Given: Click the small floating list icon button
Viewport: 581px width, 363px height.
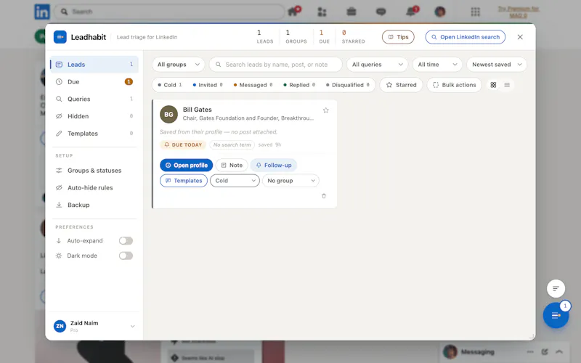Looking at the screenshot, I should [556, 288].
